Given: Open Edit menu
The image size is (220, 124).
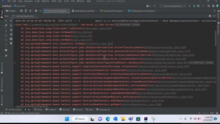Looking at the screenshot, I should click(x=14, y=1).
